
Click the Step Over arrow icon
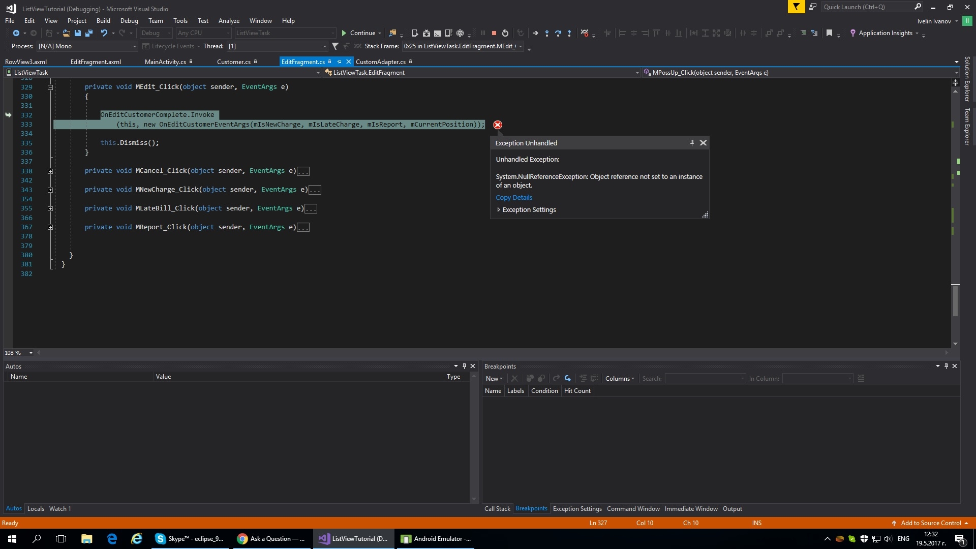(x=558, y=33)
